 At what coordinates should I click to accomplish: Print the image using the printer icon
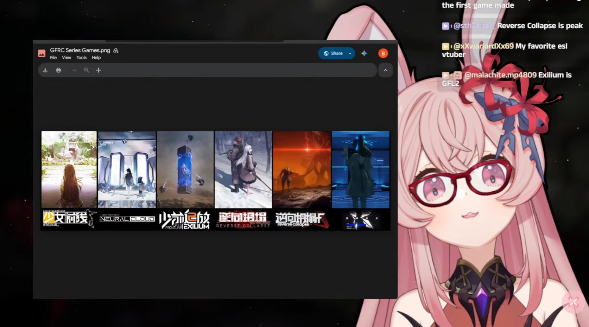pyautogui.click(x=58, y=70)
